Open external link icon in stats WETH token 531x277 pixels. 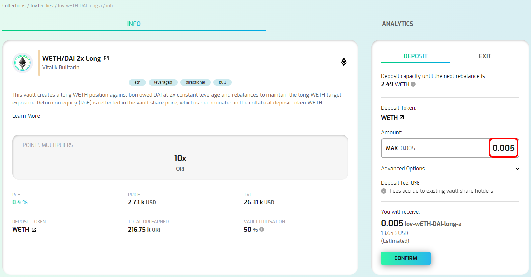pos(34,230)
